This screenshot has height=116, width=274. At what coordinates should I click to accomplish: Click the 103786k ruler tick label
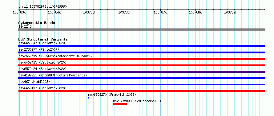click(x=125, y=12)
